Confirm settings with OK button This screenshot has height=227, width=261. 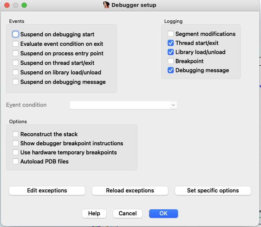[163, 214]
